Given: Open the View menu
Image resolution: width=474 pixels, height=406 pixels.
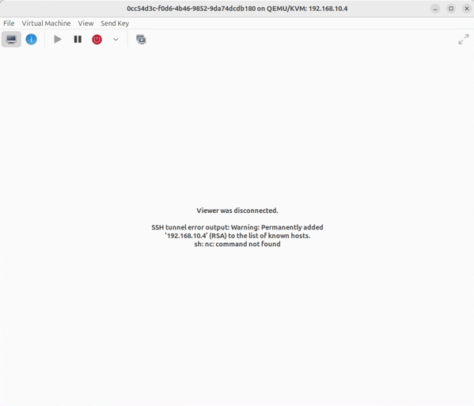Looking at the screenshot, I should (x=85, y=23).
